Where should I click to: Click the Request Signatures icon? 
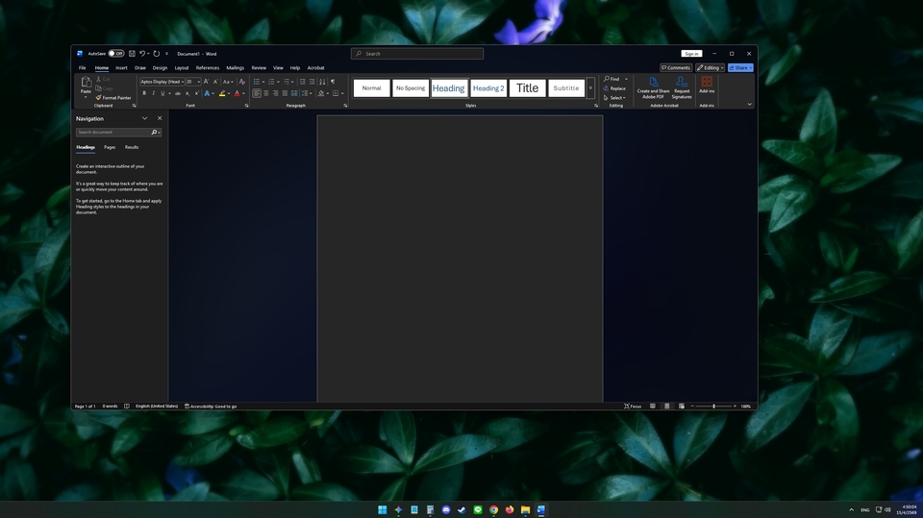[x=682, y=84]
